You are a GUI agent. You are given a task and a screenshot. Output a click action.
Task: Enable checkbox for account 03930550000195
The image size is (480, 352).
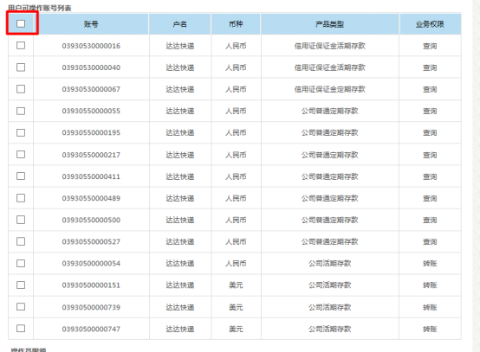(21, 132)
